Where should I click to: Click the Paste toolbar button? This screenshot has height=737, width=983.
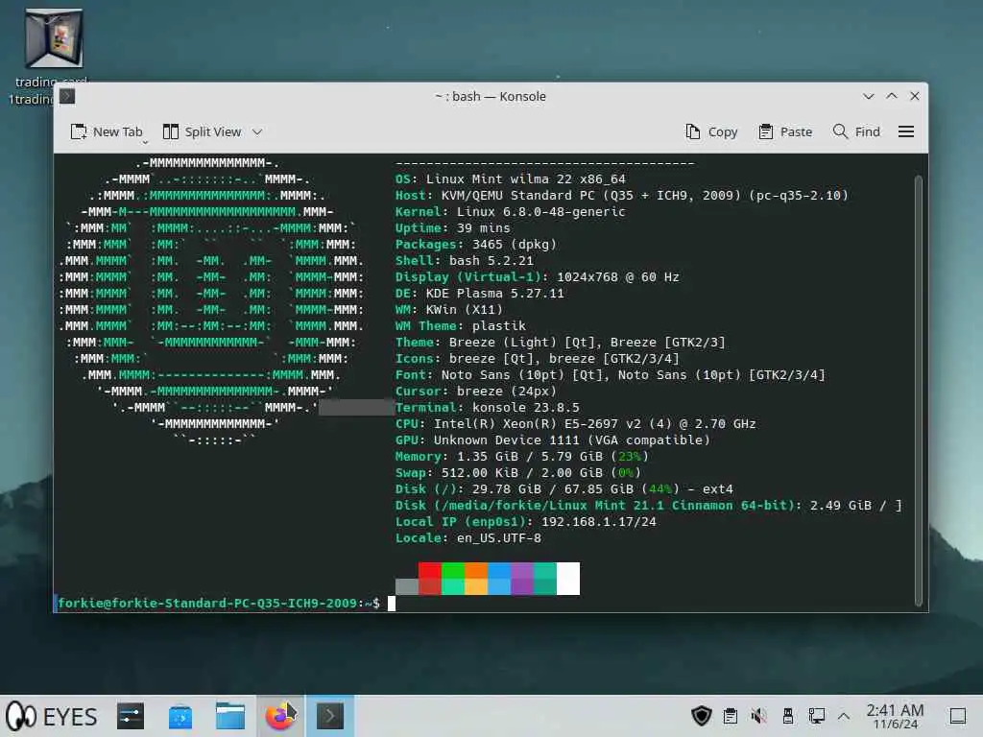785,131
